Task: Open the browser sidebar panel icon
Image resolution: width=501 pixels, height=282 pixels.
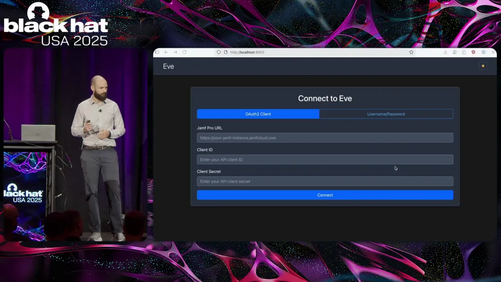Action: (157, 52)
